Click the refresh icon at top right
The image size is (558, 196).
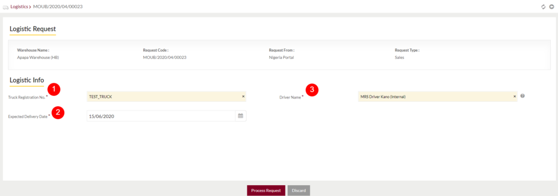[x=543, y=7]
